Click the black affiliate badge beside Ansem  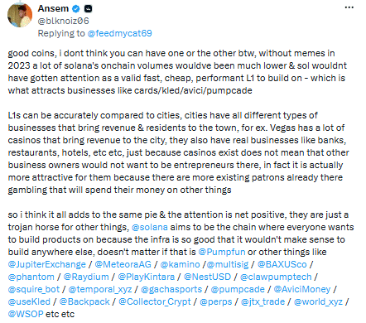coord(88,9)
